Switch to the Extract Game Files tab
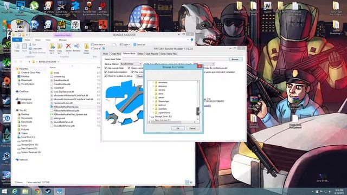The width and height of the screenshot is (347, 195). [169, 54]
